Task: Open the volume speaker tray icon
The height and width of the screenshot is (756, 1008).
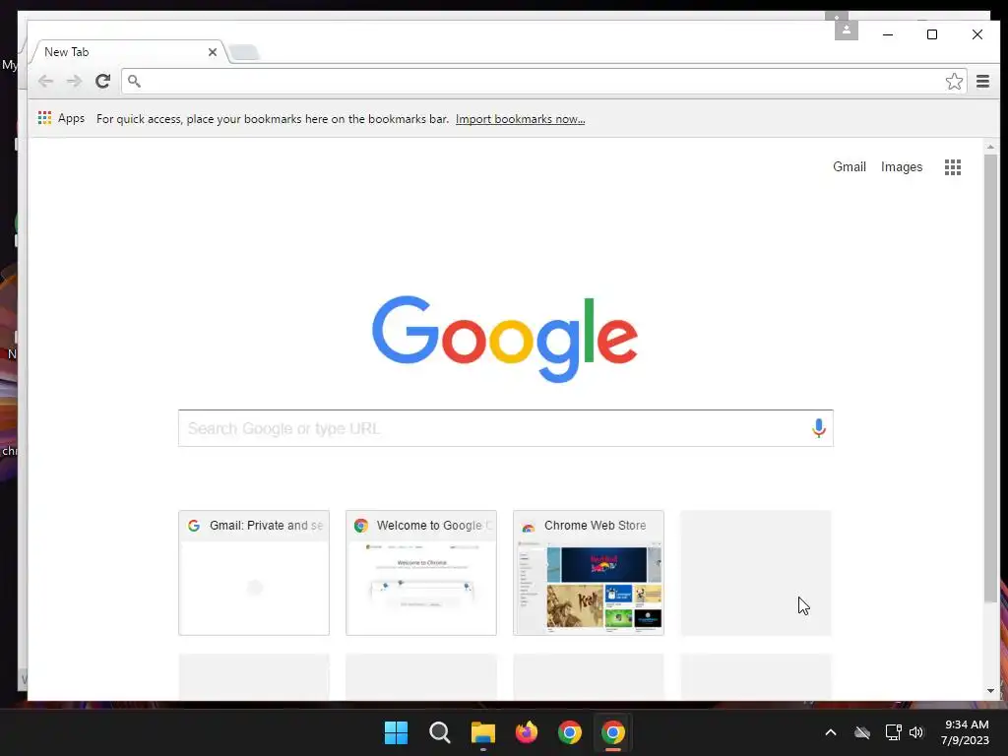Action: click(x=916, y=732)
